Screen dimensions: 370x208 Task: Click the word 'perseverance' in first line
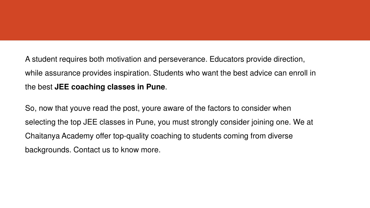(x=183, y=60)
